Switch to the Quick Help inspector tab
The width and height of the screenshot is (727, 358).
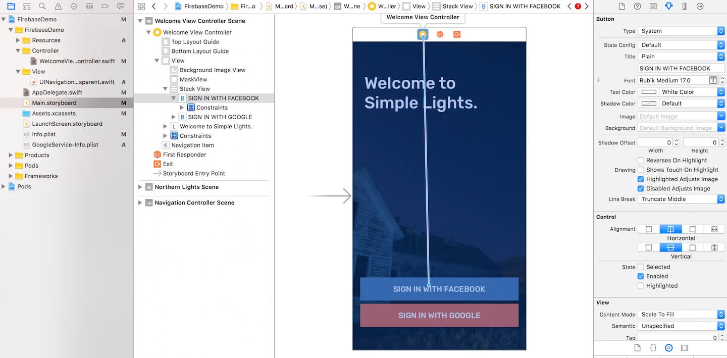637,6
